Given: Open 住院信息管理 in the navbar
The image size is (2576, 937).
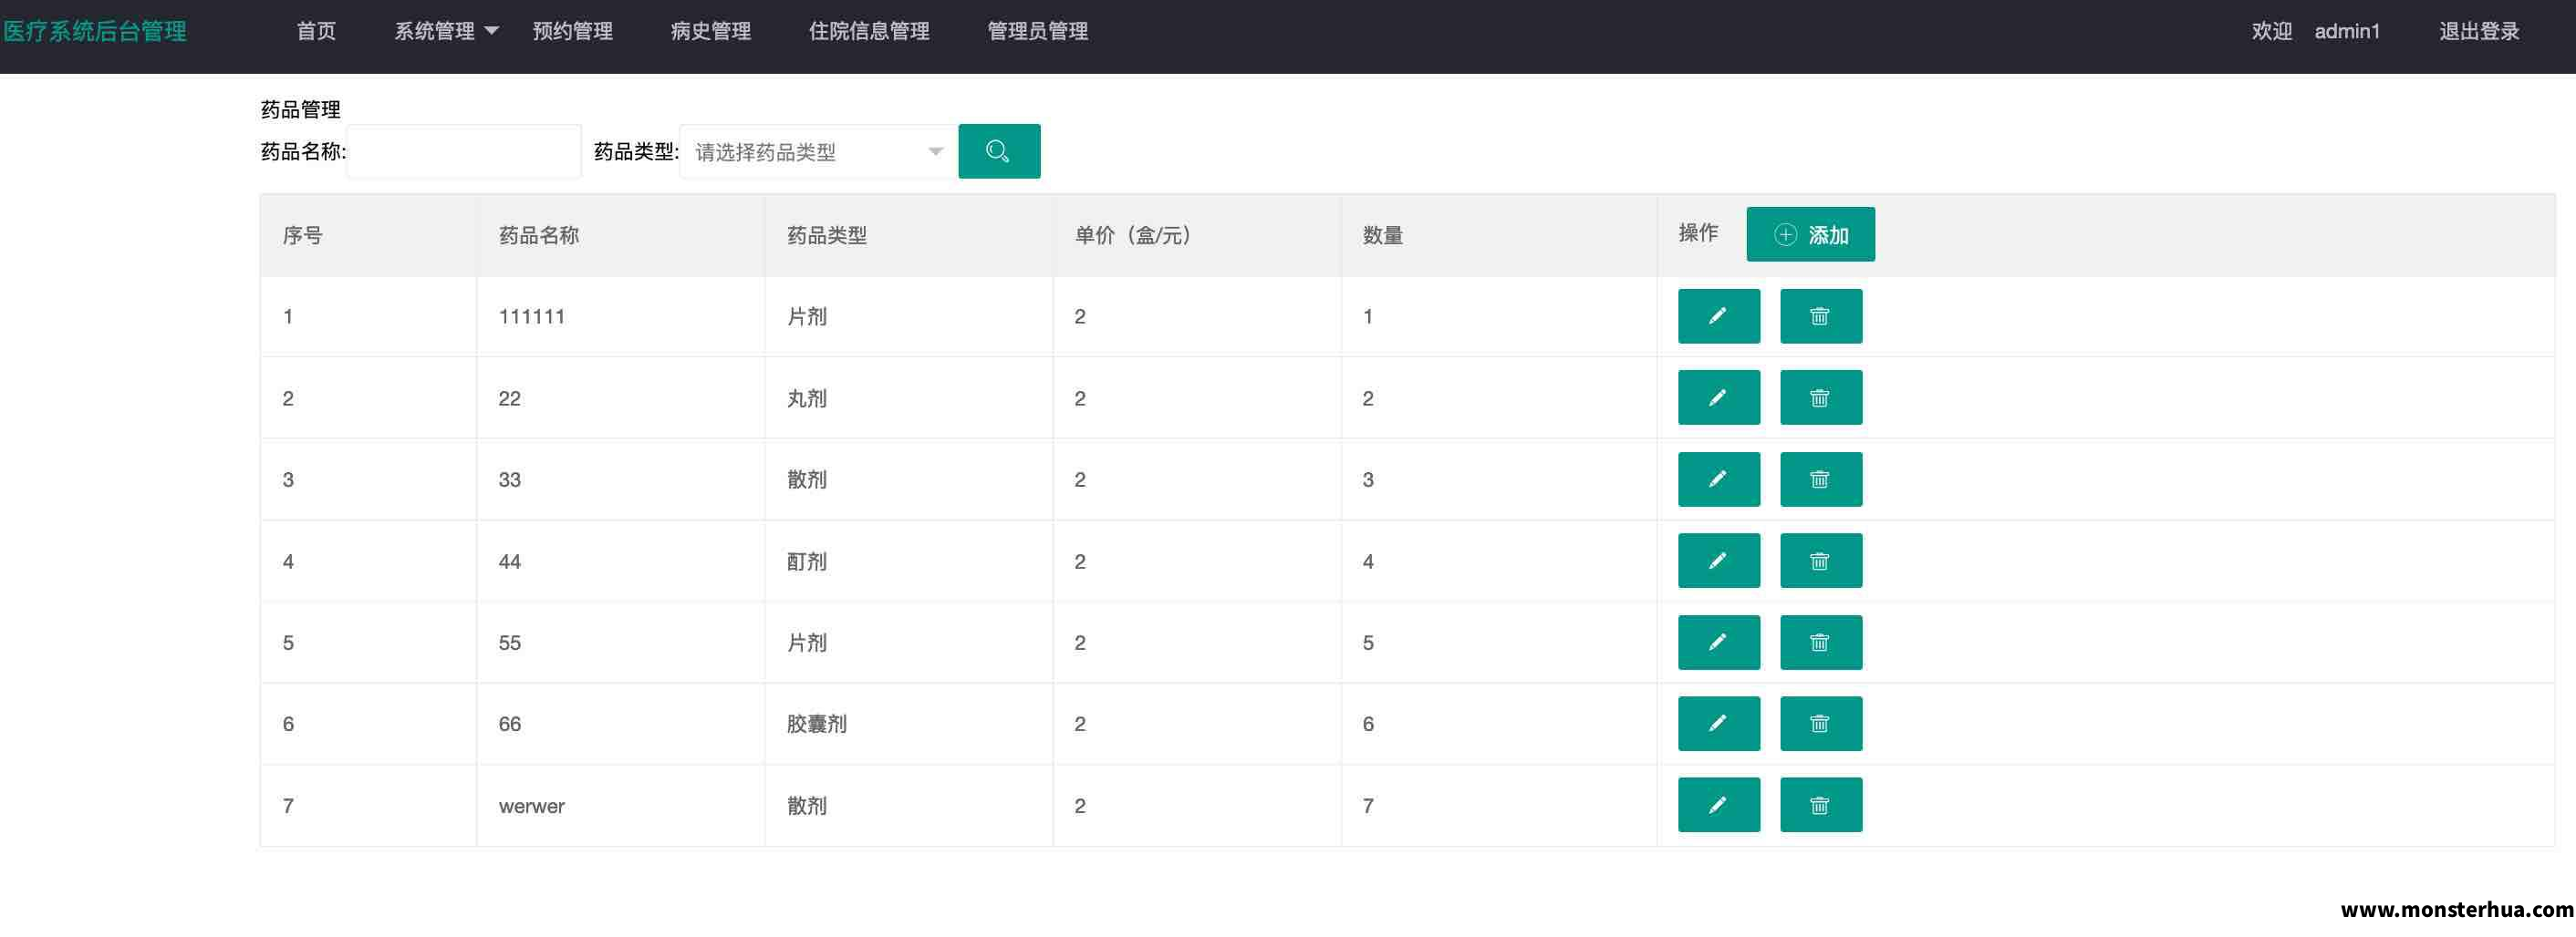Looking at the screenshot, I should coord(869,32).
